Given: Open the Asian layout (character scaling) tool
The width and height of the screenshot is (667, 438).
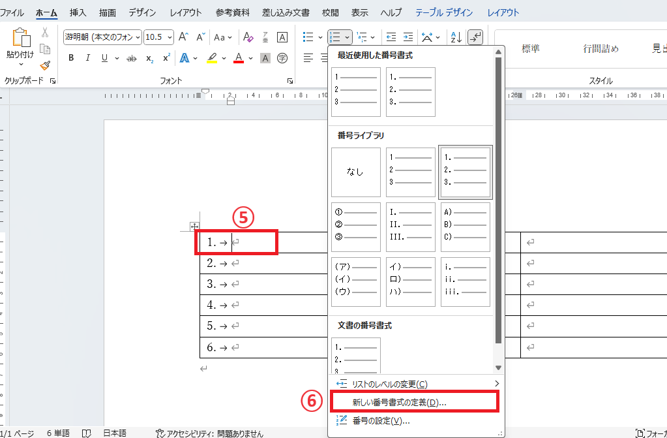Looking at the screenshot, I should [426, 37].
